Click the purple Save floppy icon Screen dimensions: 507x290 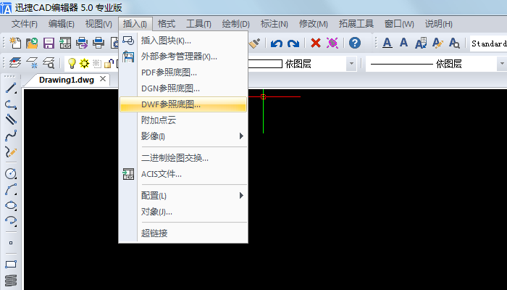(49, 43)
